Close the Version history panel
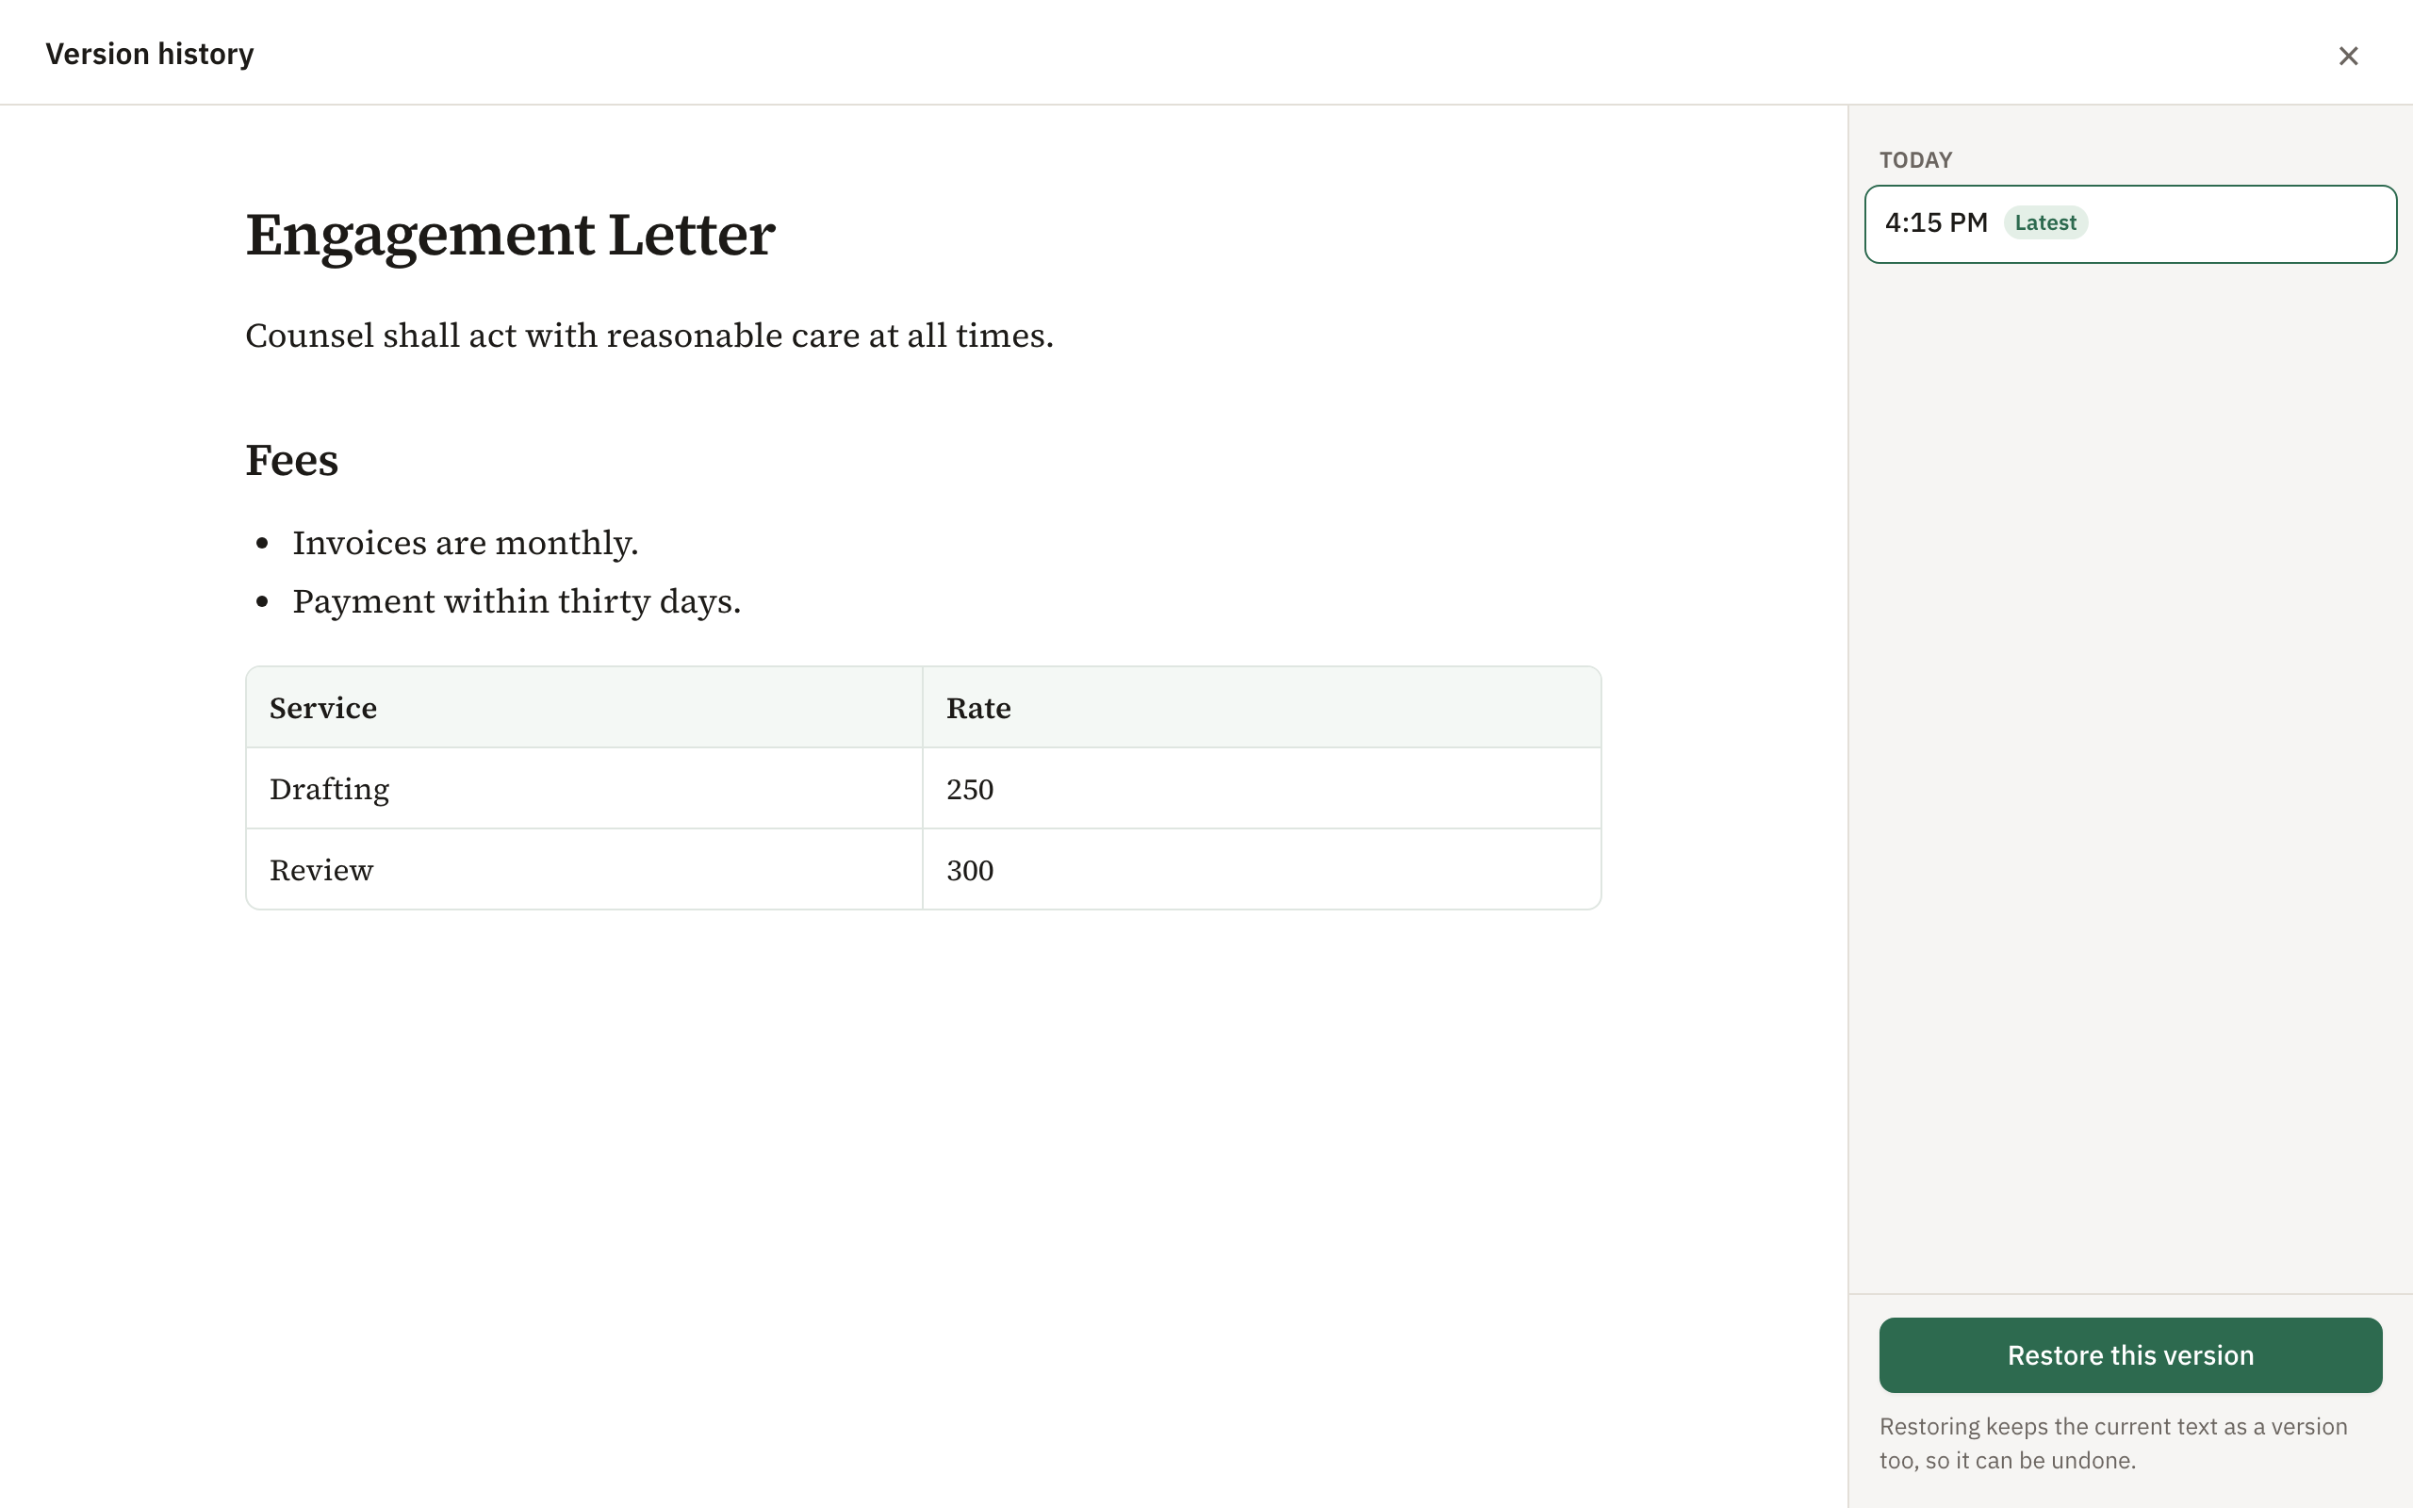Image resolution: width=2413 pixels, height=1508 pixels. pos(2348,56)
